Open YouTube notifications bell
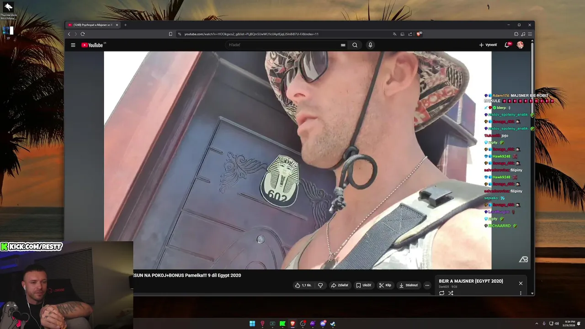Viewport: 585px width, 329px height. pos(507,45)
